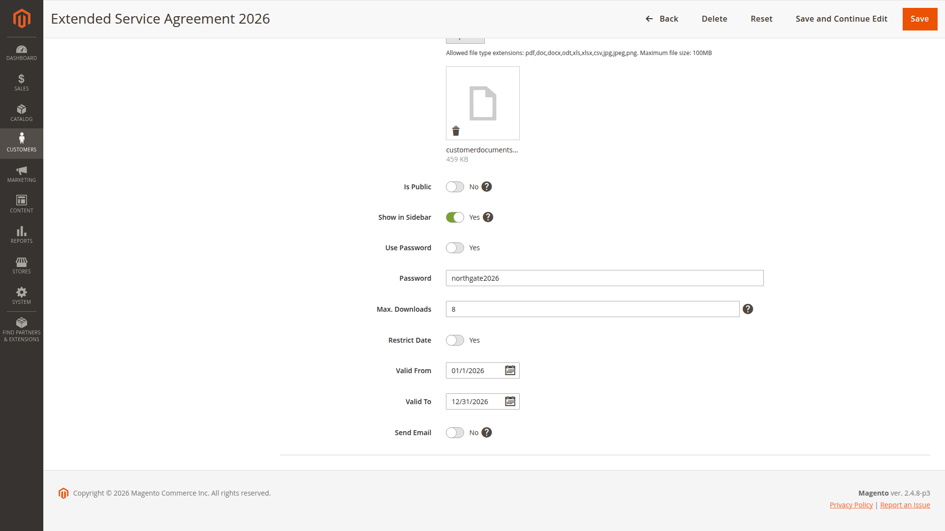The image size is (945, 531).
Task: Open the Content menu
Action: click(x=22, y=205)
